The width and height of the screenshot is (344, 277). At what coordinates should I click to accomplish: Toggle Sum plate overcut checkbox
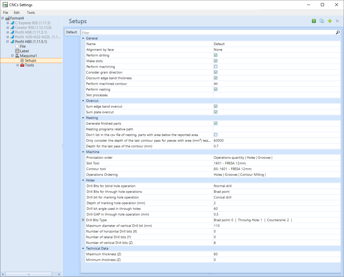pyautogui.click(x=216, y=112)
